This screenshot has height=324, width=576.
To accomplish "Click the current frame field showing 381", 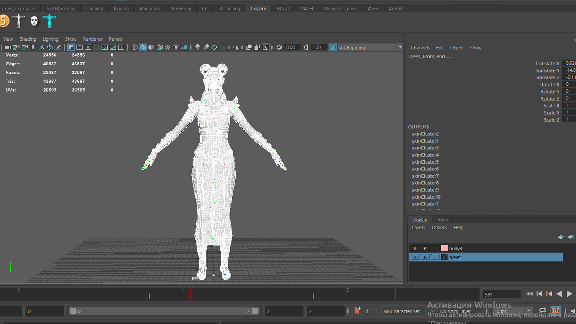I will pos(502,295).
